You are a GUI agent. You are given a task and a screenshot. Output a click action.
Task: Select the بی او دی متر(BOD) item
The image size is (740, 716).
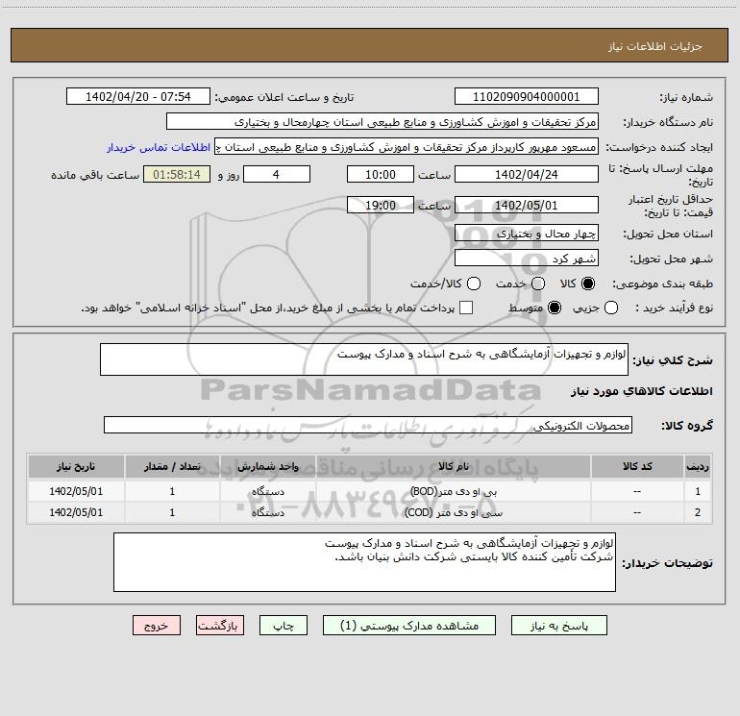[x=453, y=491]
